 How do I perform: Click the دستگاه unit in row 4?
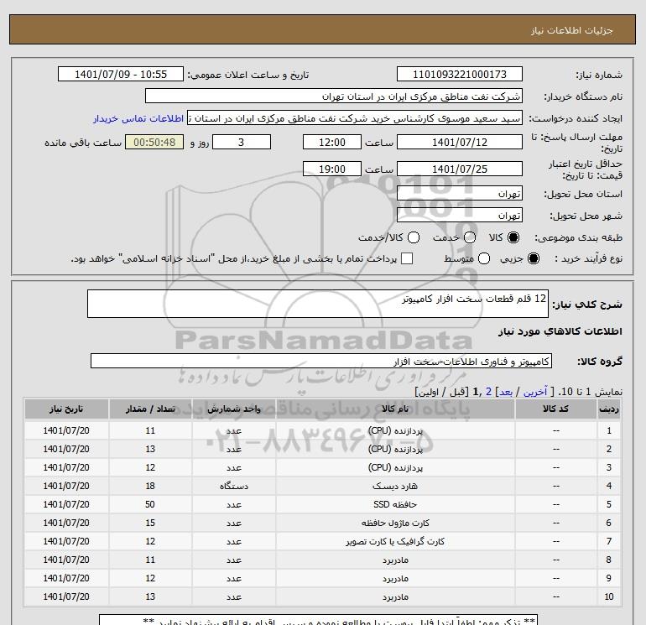tap(233, 486)
